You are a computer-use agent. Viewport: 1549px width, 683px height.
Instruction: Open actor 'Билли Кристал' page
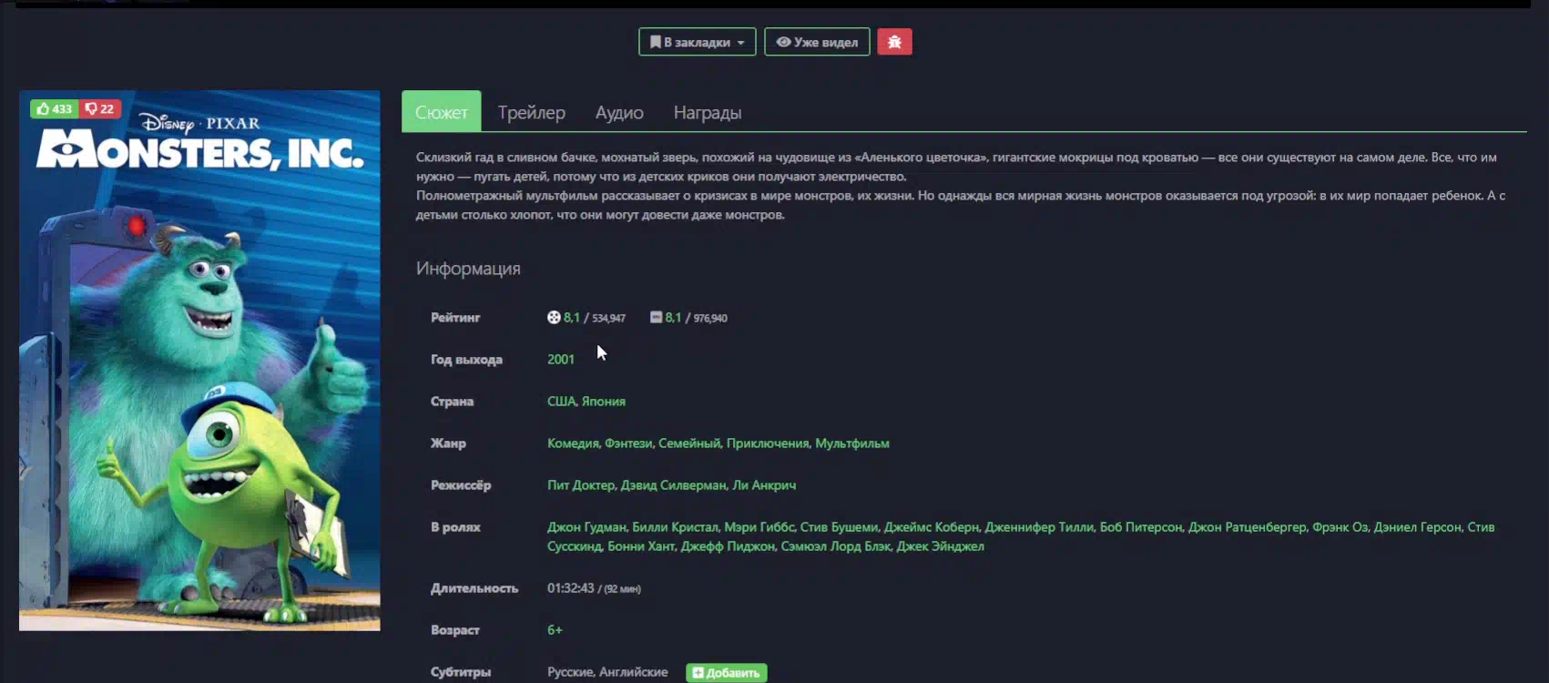[675, 527]
